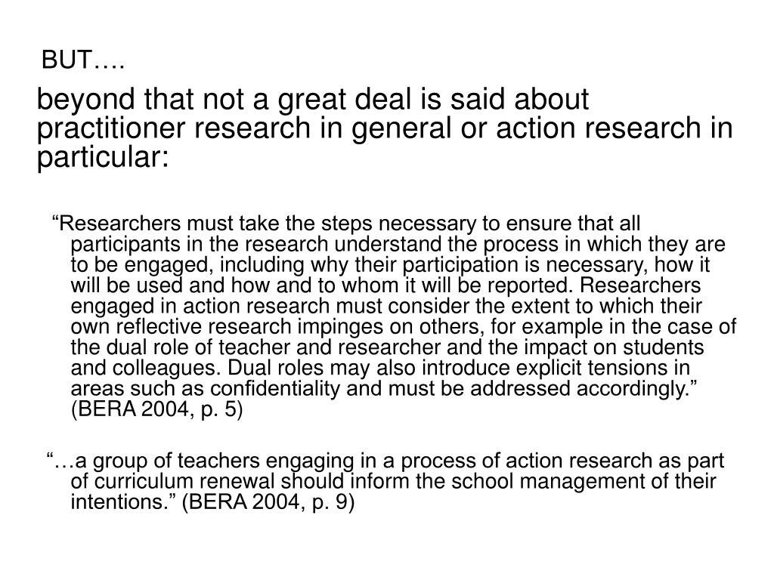Screen dimensions: 774x580
Task: Click the line 'will be used and how'
Action: (x=385, y=286)
